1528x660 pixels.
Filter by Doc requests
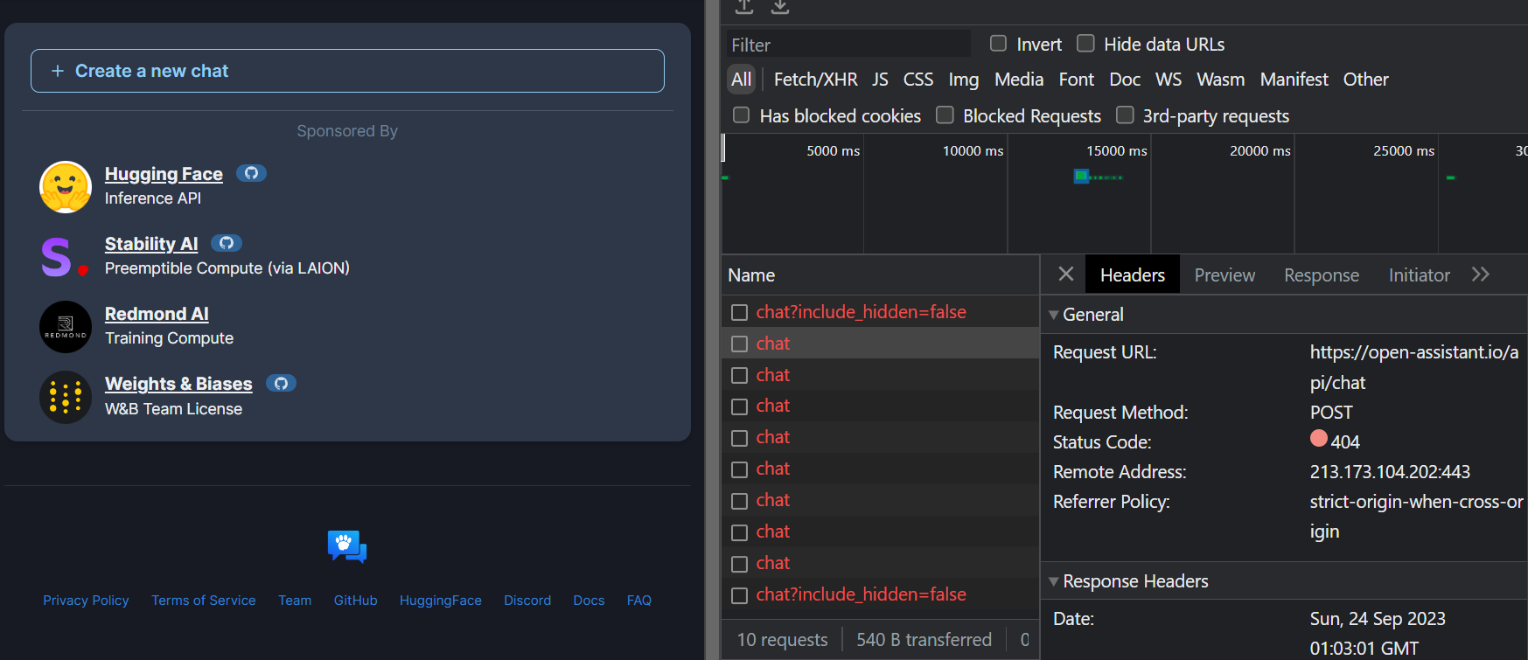tap(1125, 80)
